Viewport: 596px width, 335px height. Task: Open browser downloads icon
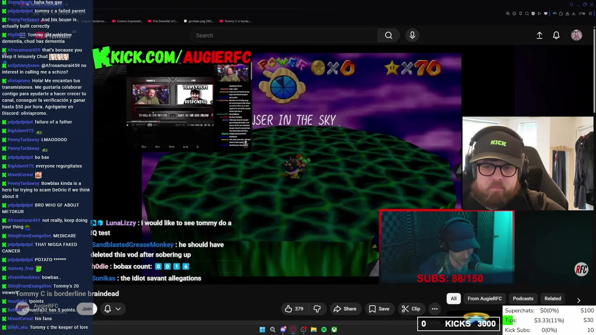(x=574, y=13)
